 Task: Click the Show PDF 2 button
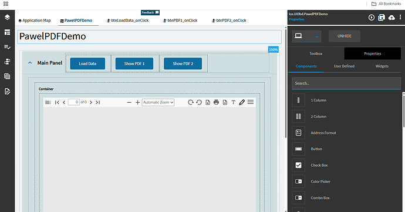pyautogui.click(x=183, y=63)
